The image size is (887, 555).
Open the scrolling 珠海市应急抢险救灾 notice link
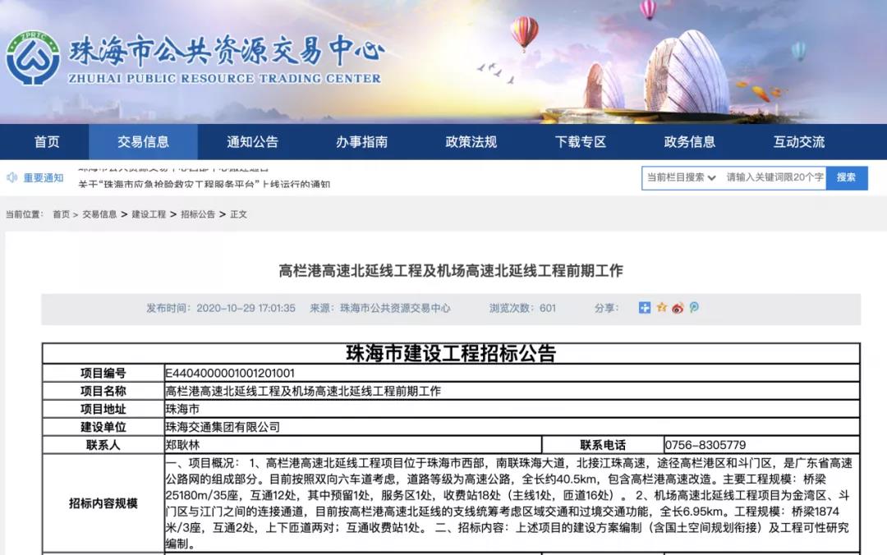204,185
